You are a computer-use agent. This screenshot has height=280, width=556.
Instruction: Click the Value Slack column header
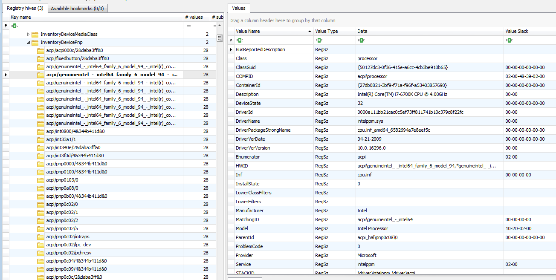coord(529,31)
